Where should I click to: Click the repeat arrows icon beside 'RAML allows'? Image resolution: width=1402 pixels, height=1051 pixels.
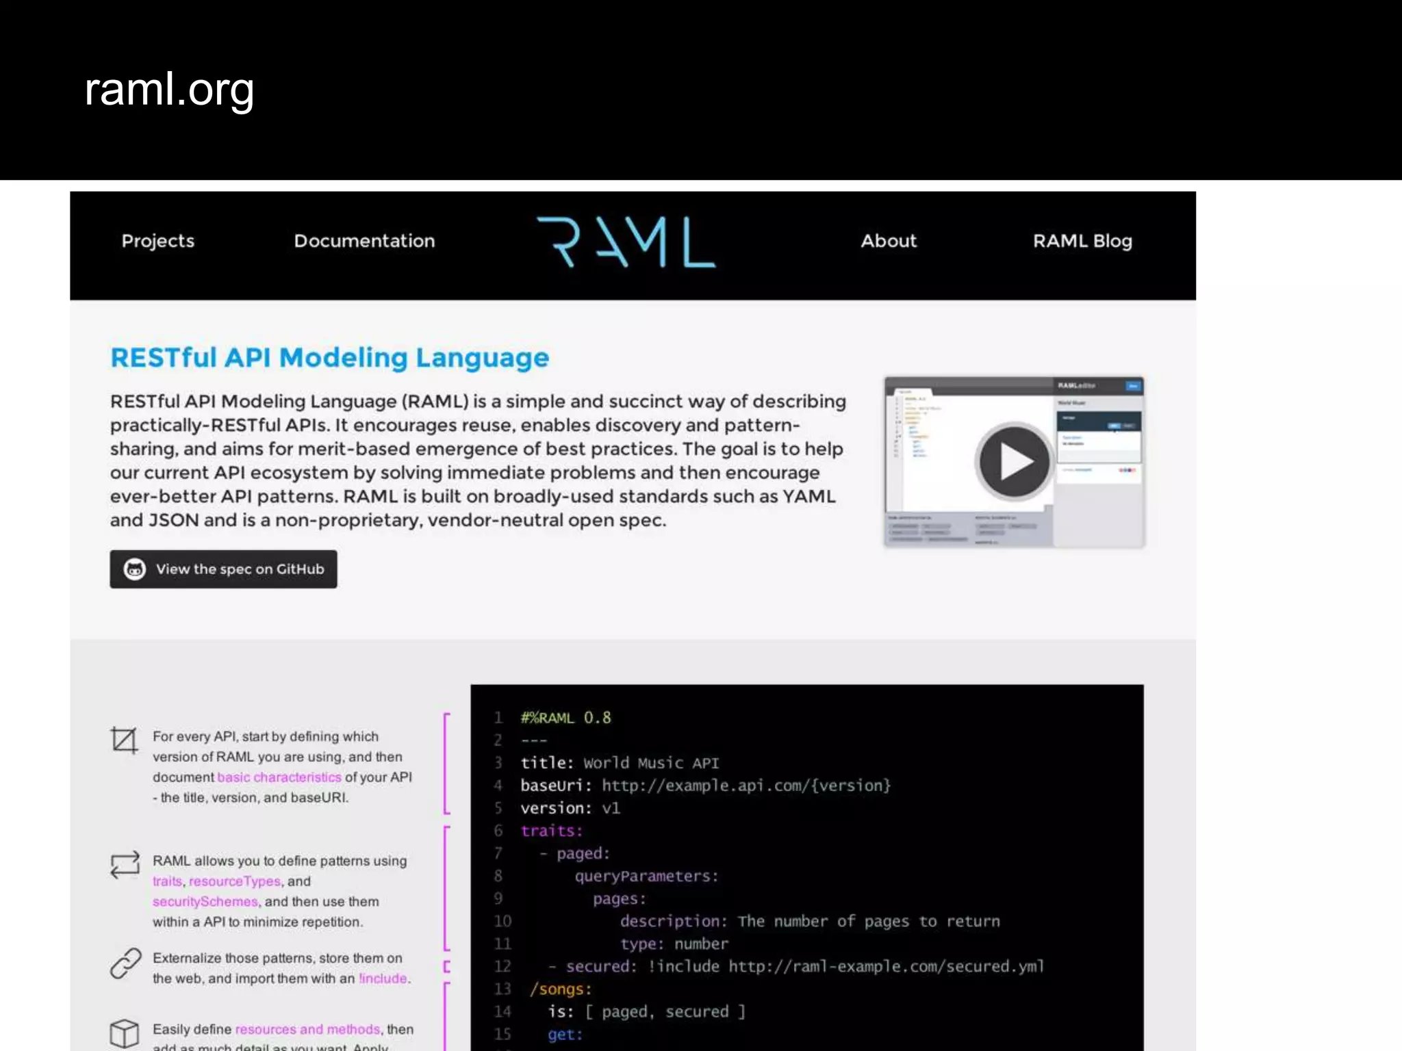coord(125,865)
